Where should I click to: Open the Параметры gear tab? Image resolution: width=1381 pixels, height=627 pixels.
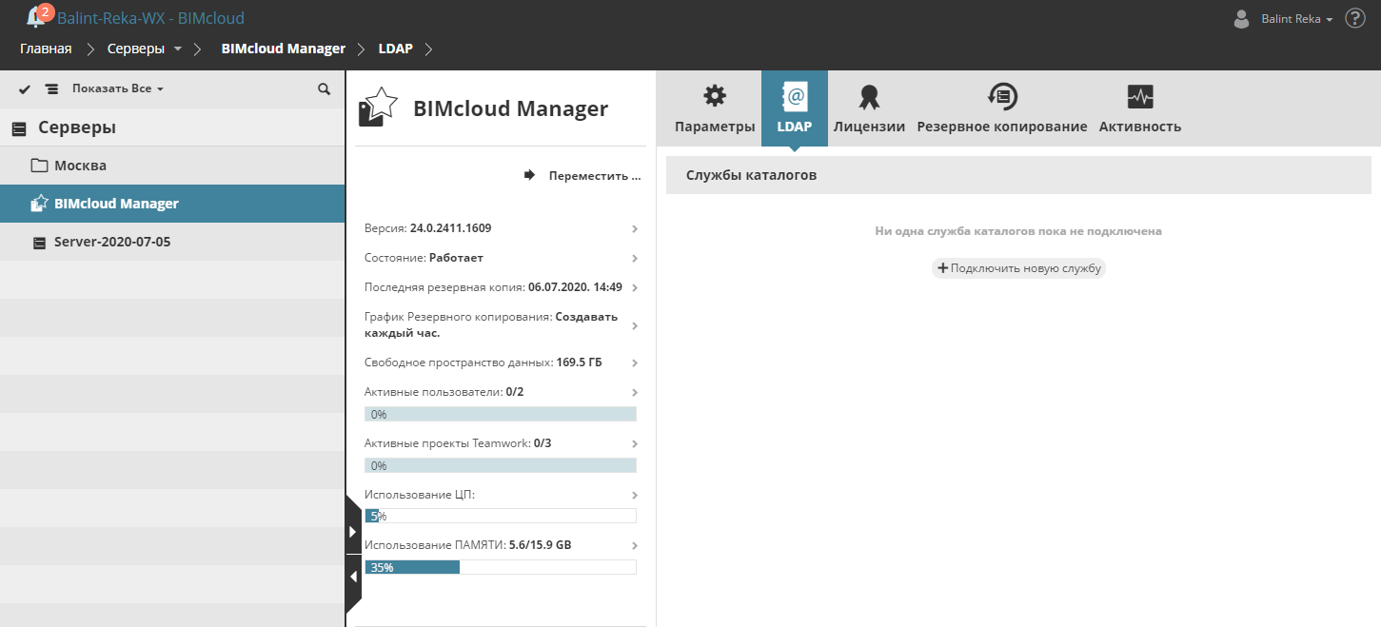(x=714, y=108)
